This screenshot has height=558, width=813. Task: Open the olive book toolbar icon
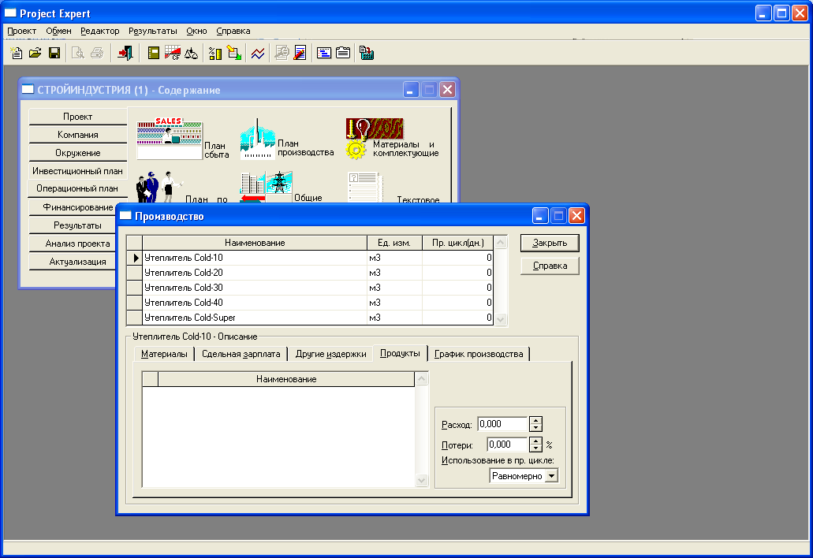click(154, 53)
